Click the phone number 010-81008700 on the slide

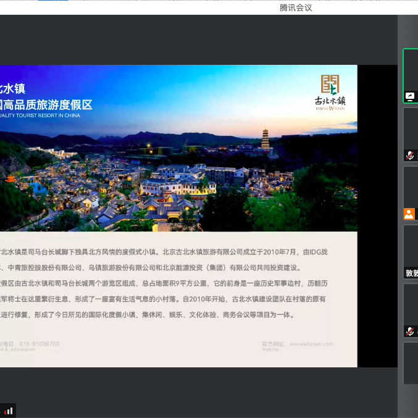coord(39,344)
